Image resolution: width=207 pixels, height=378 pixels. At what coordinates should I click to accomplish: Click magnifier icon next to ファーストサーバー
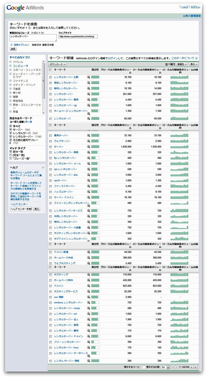pos(88,186)
